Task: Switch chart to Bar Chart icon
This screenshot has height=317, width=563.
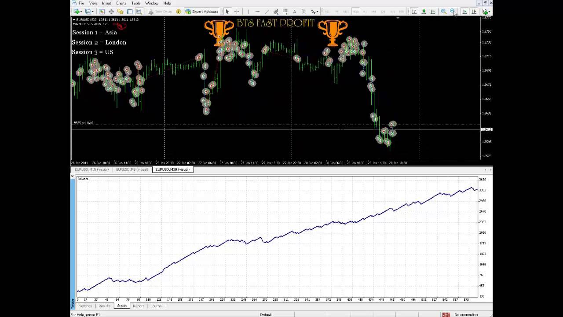Action: coord(414,11)
